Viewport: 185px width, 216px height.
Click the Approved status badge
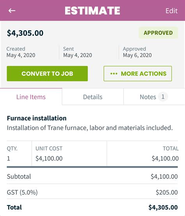click(158, 33)
